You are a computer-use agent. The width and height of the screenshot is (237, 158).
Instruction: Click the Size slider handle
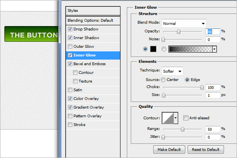point(164,95)
